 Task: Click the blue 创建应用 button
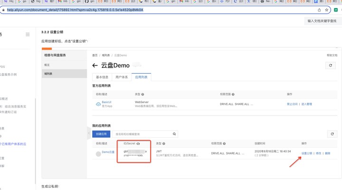101,134
